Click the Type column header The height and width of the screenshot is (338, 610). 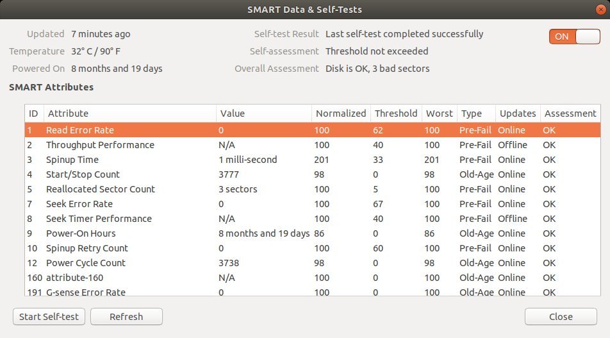[x=472, y=114]
